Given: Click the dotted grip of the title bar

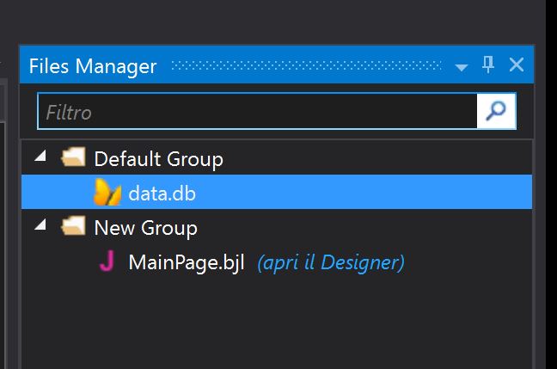Looking at the screenshot, I should (307, 66).
